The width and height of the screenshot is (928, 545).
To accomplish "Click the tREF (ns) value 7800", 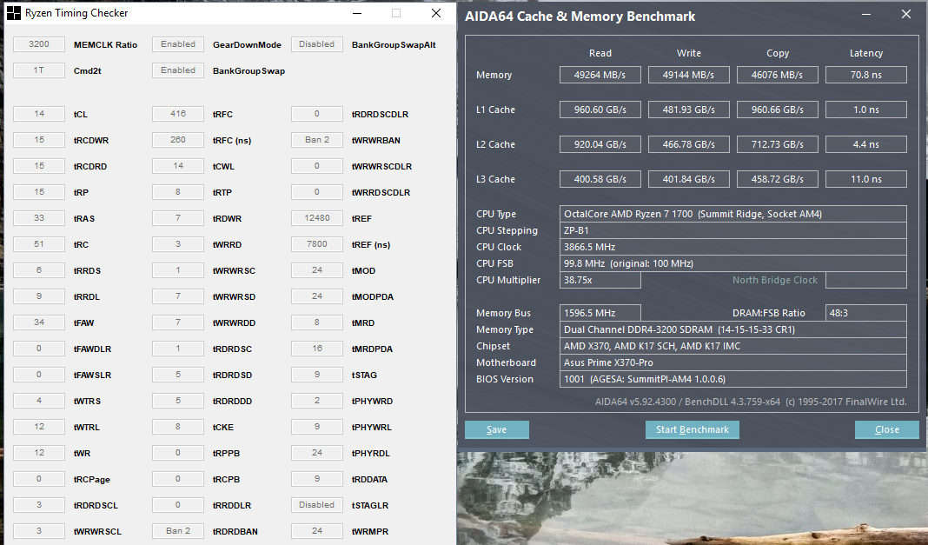I will [x=316, y=243].
